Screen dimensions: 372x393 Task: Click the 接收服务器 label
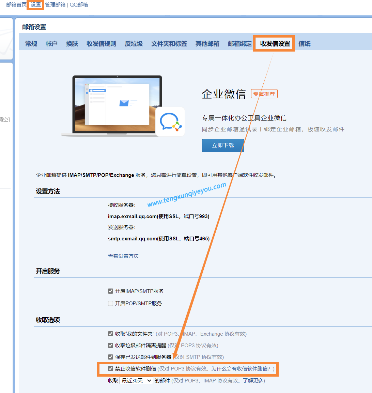click(x=122, y=205)
